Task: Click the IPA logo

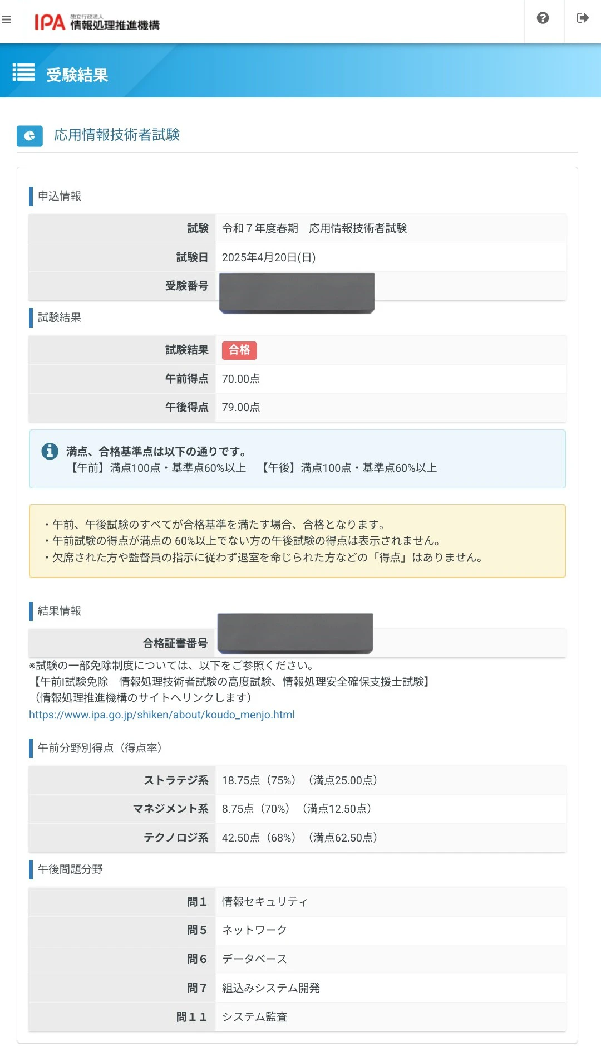Action: pyautogui.click(x=97, y=22)
